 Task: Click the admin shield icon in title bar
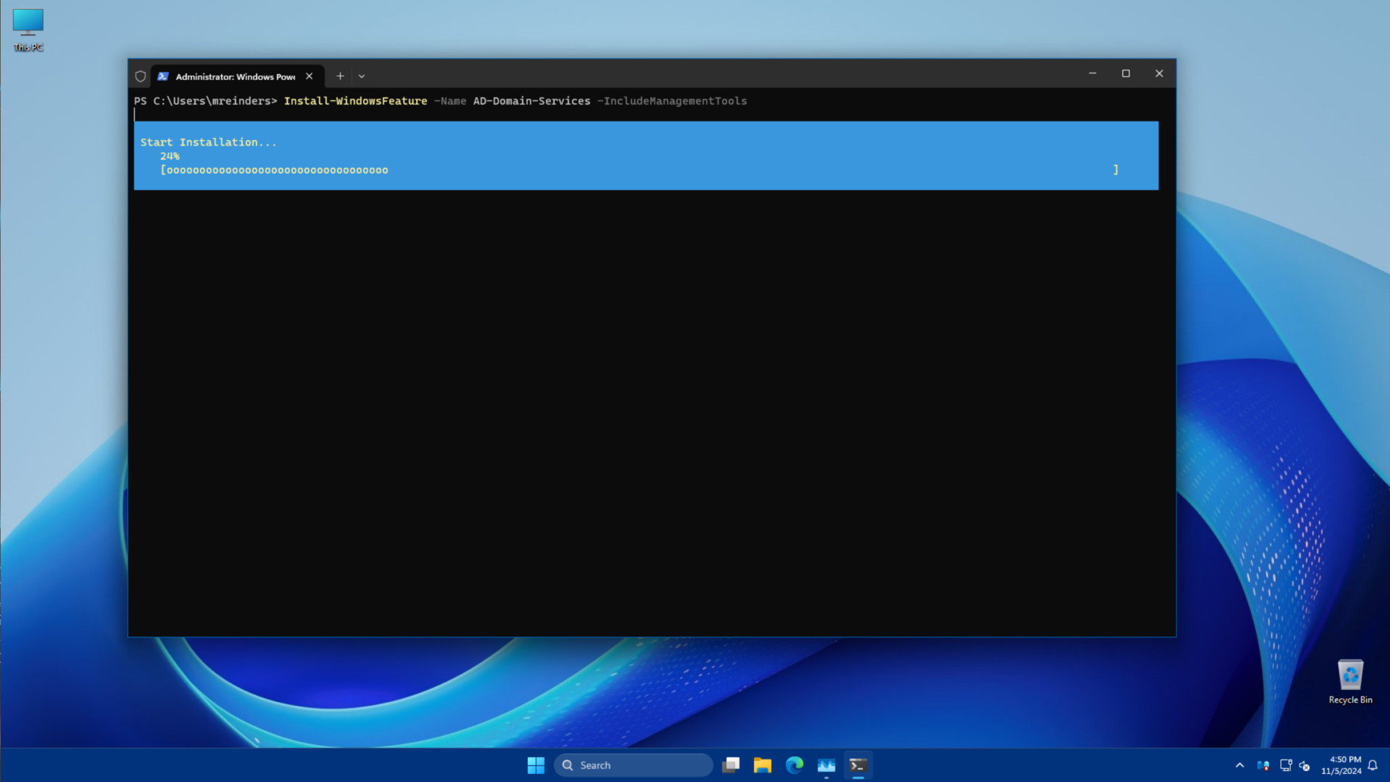[140, 76]
